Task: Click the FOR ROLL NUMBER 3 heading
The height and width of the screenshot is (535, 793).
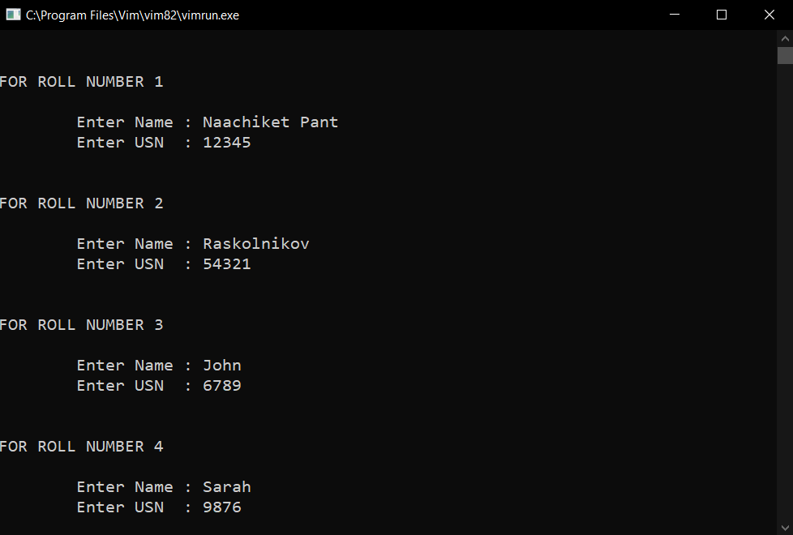Action: 81,324
